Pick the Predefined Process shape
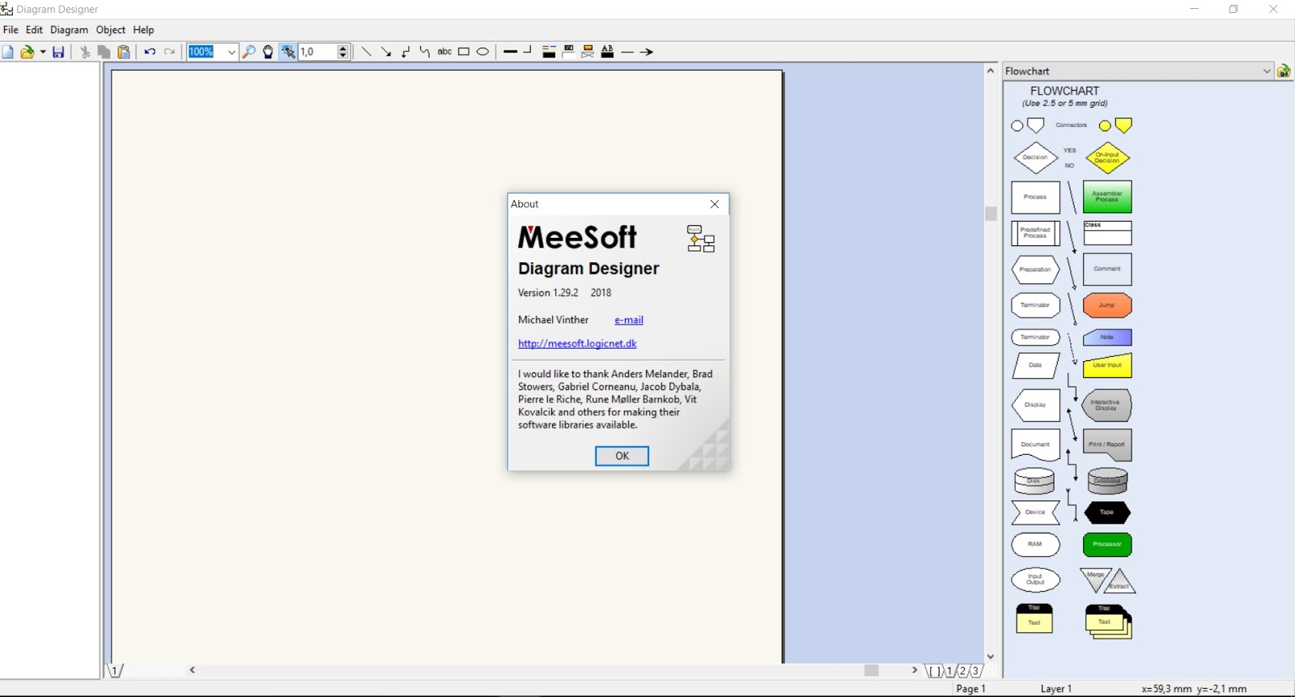Image resolution: width=1295 pixels, height=697 pixels. (1035, 233)
